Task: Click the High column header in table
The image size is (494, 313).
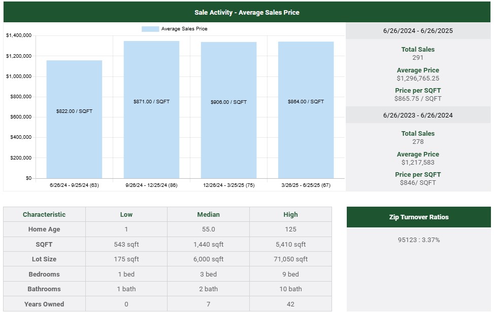Action: pyautogui.click(x=290, y=214)
